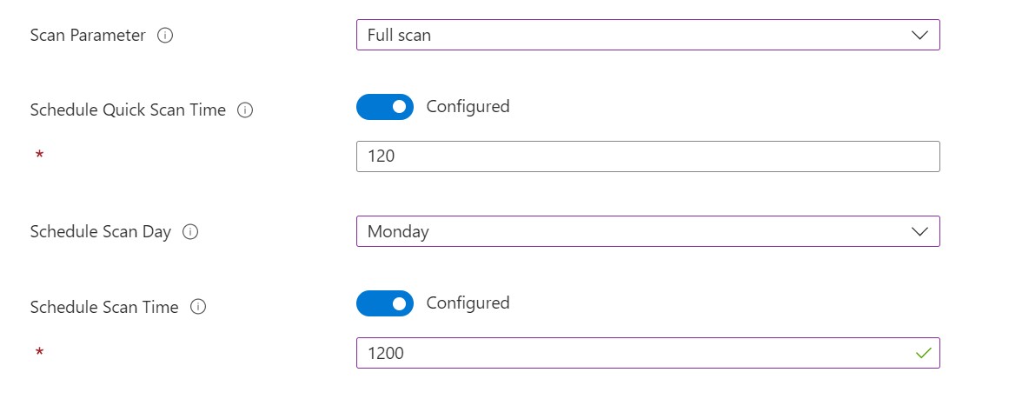1022x399 pixels.
Task: Click green checkmark in the 1200 field
Action: [x=923, y=353]
